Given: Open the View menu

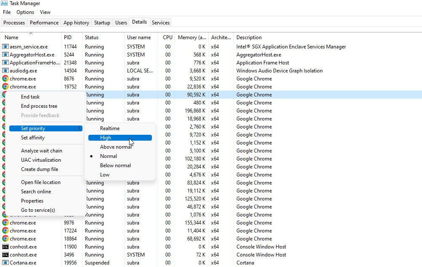Looking at the screenshot, I should [x=45, y=12].
